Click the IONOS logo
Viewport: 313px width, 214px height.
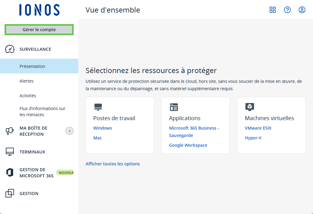pyautogui.click(x=39, y=10)
